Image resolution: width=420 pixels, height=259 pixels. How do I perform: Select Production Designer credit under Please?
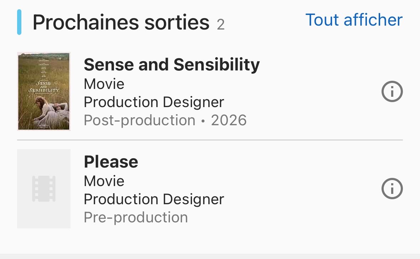pyautogui.click(x=154, y=199)
